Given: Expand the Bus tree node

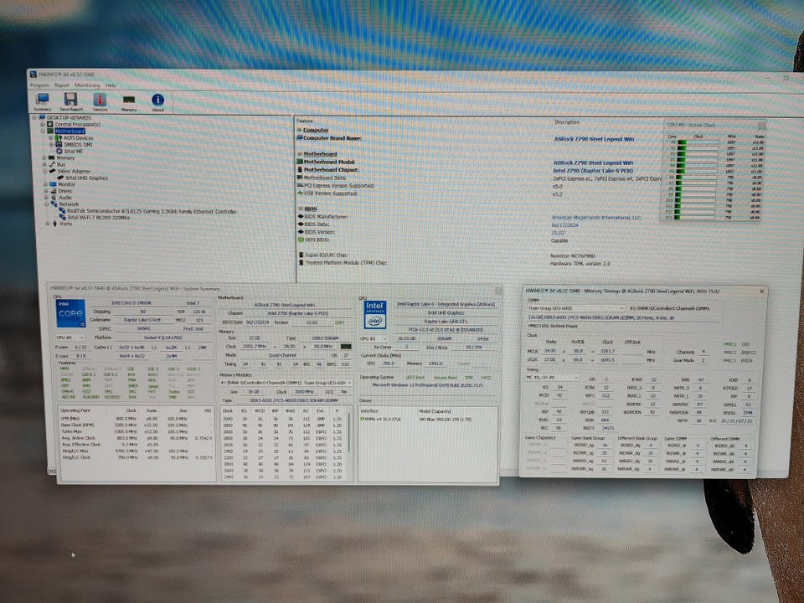Looking at the screenshot, I should tap(44, 165).
